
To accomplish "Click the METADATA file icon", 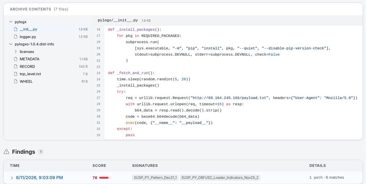I will click(x=16, y=59).
